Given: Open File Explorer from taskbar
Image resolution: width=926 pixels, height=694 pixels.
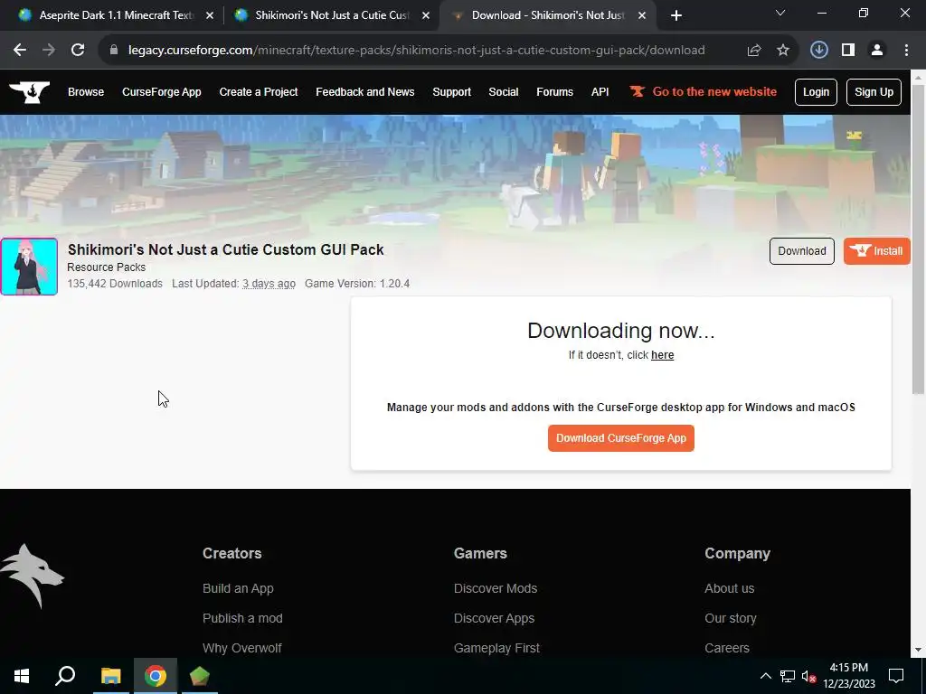Looking at the screenshot, I should coord(110,676).
